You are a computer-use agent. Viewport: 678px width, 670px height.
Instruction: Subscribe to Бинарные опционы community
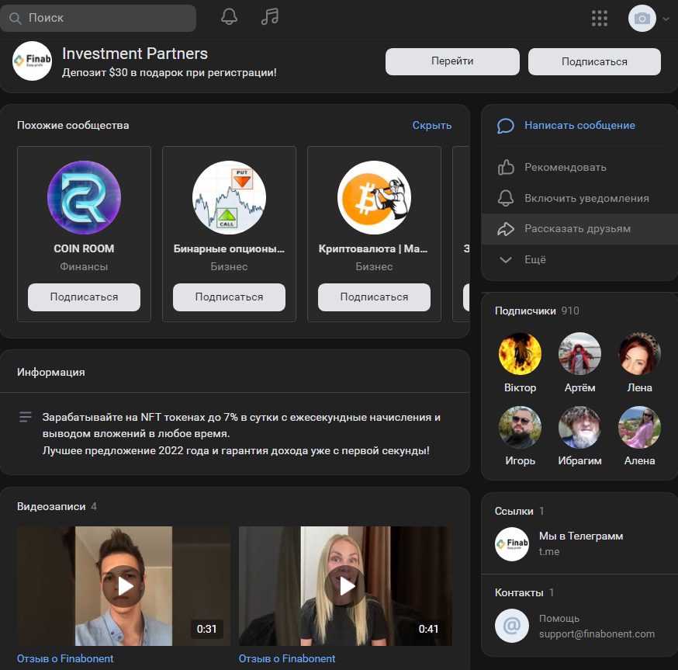coord(229,297)
